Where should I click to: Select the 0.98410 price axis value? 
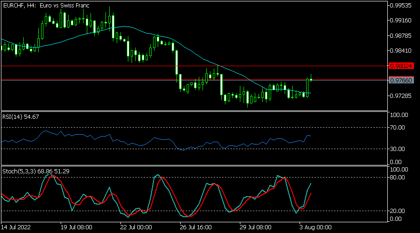click(x=401, y=50)
